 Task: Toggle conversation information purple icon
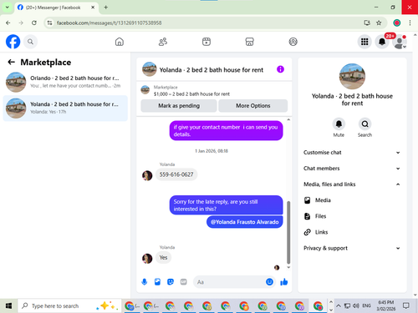[x=280, y=69]
